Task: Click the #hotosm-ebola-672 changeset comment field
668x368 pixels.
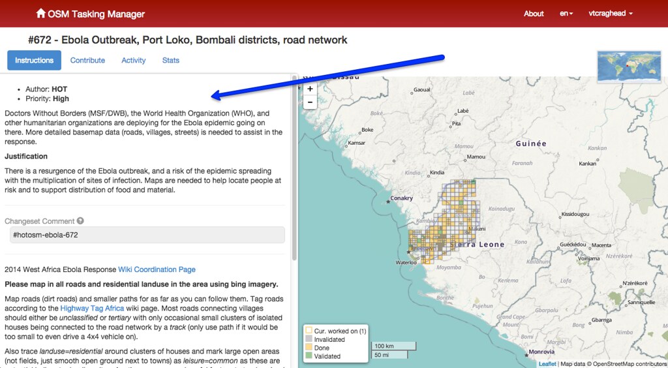Action: 147,235
